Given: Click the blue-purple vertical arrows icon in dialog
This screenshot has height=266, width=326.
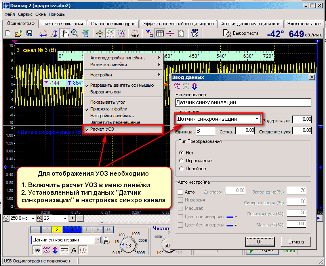Looking at the screenshot, I should point(194,86).
